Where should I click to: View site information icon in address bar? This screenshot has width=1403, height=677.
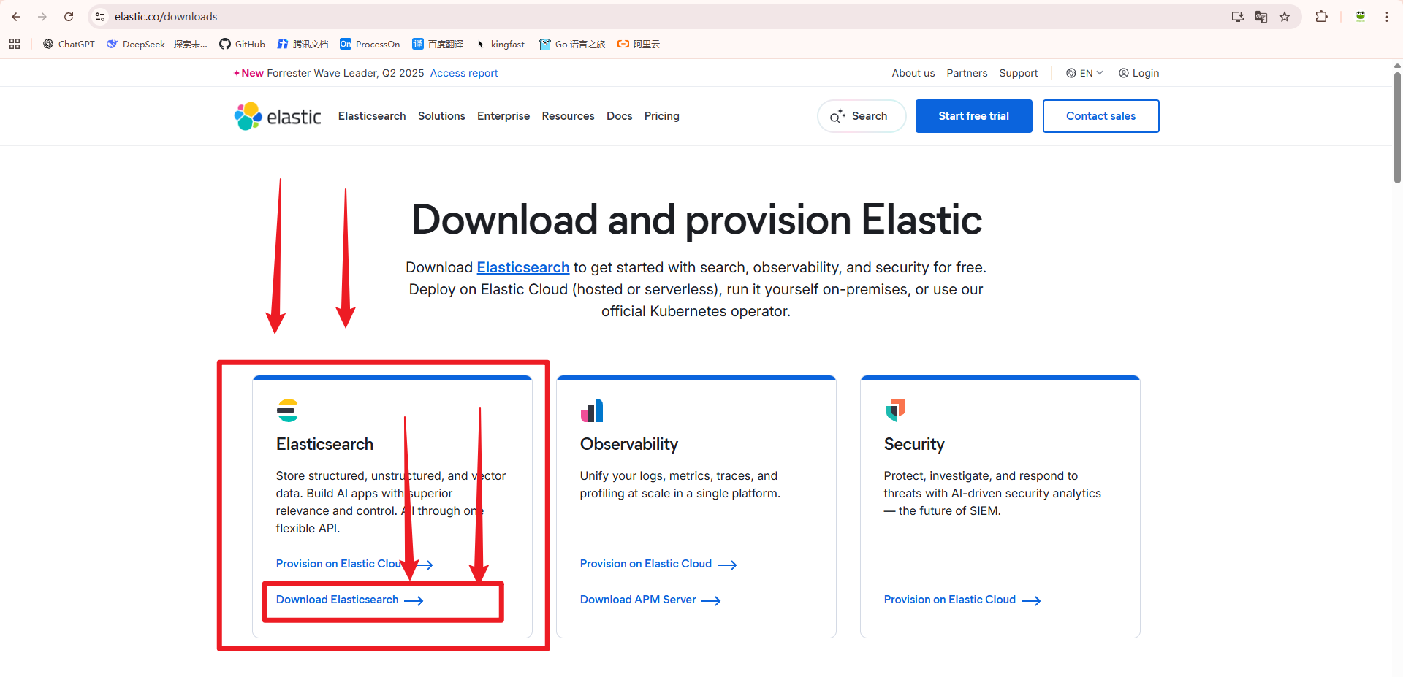(x=100, y=17)
